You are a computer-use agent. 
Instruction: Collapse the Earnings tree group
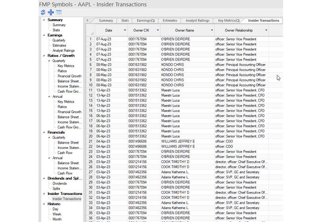44,35
